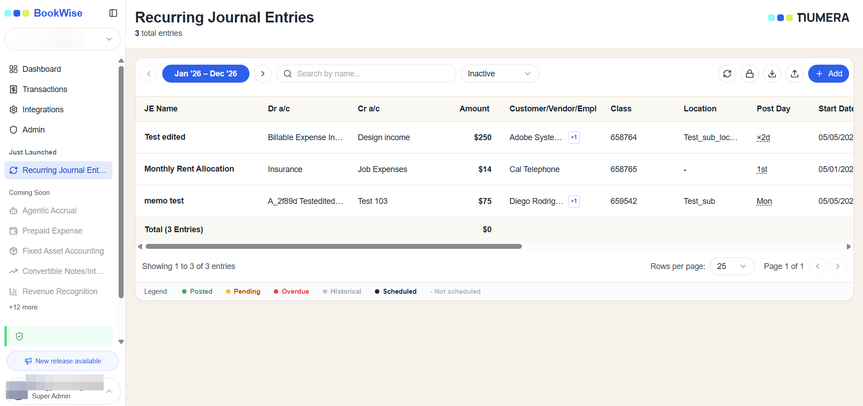Open the Inactive status dropdown
The image size is (863, 406).
click(x=500, y=74)
